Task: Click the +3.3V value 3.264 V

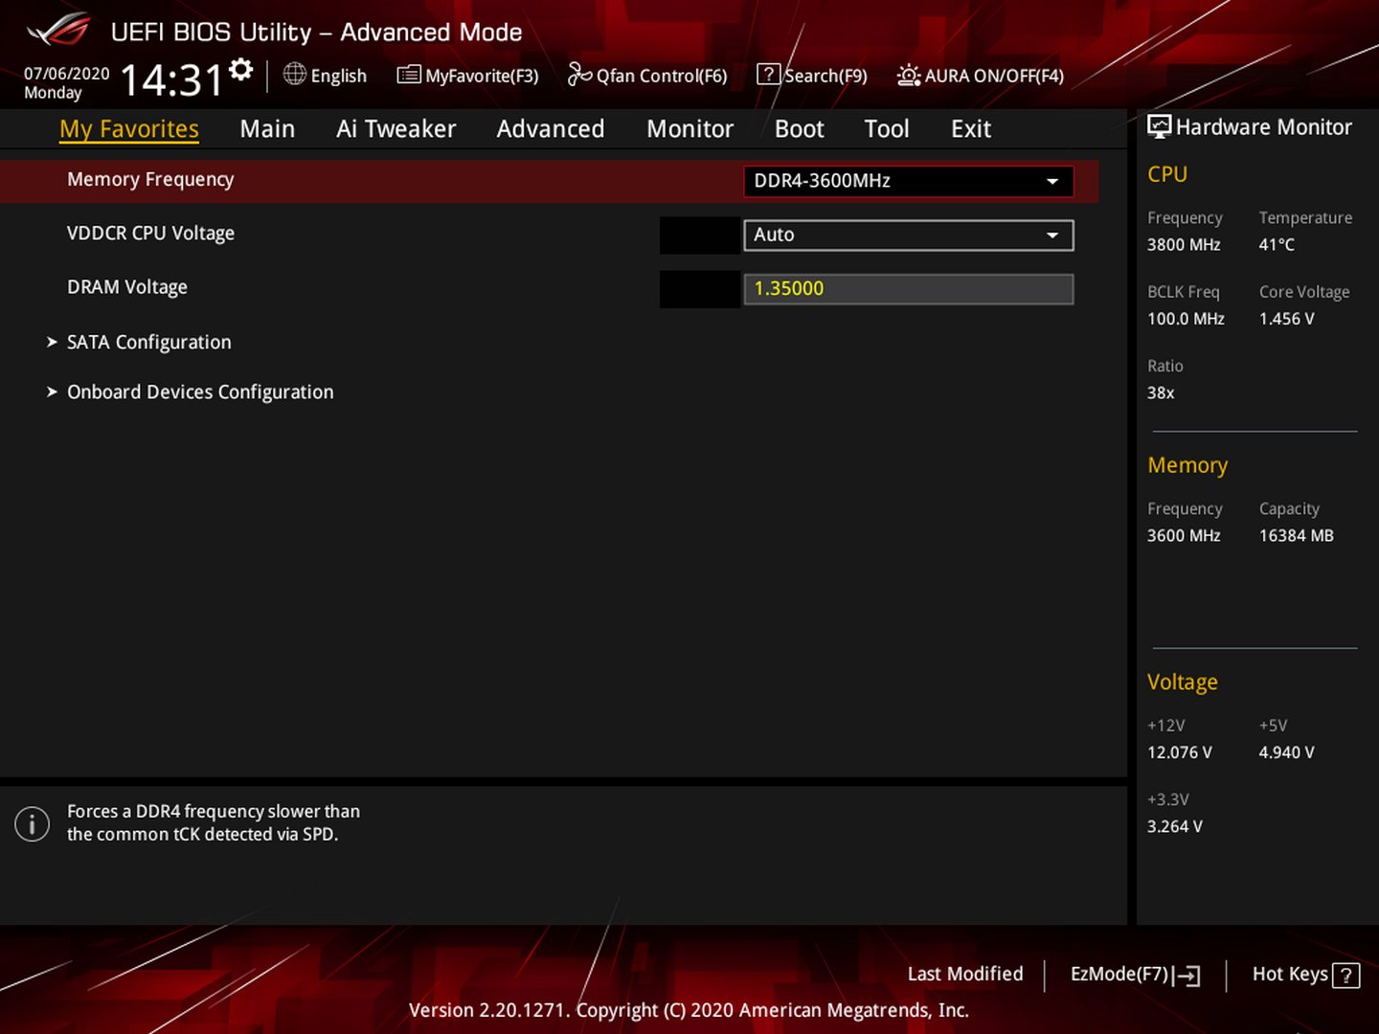Action: click(x=1174, y=826)
